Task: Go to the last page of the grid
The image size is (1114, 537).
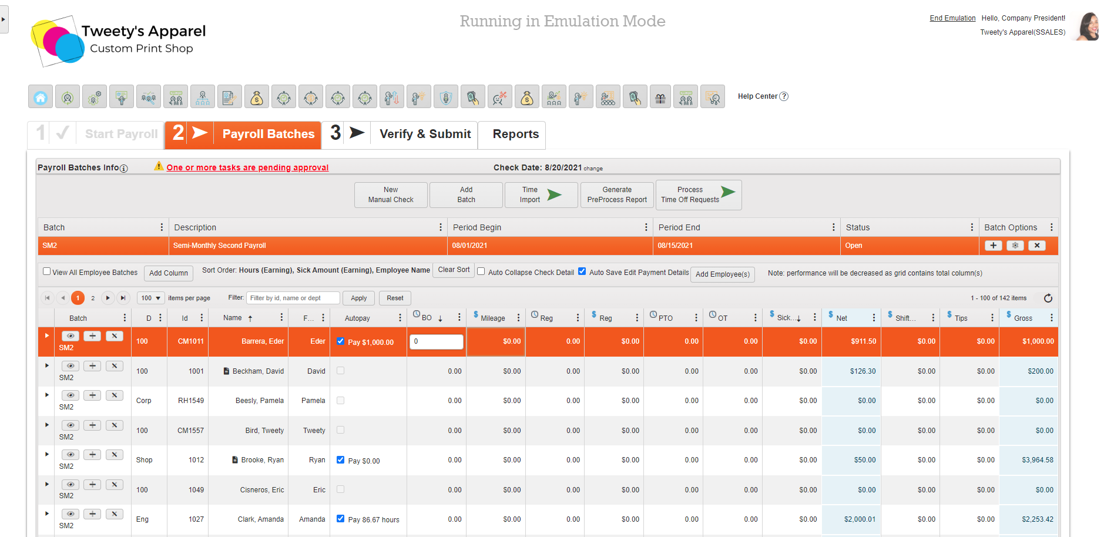Action: pos(123,298)
